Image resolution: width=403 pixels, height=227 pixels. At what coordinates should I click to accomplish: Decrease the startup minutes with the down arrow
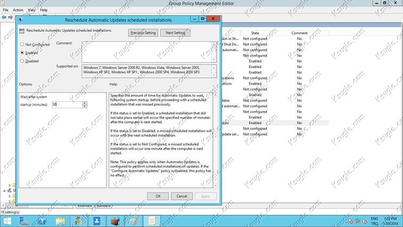pos(85,106)
